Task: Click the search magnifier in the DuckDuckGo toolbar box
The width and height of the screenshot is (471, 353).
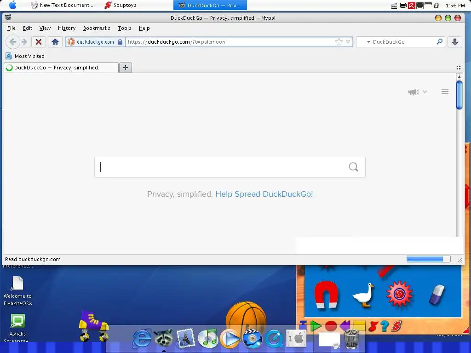Action: tap(439, 42)
